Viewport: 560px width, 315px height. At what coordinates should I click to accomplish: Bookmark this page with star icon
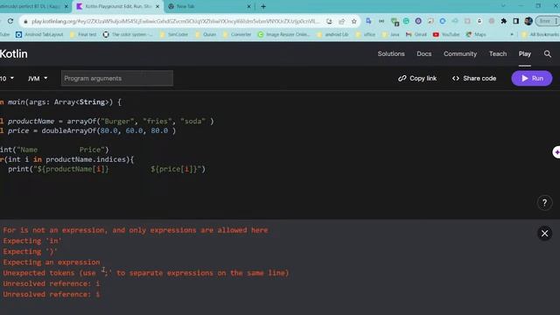point(353,21)
